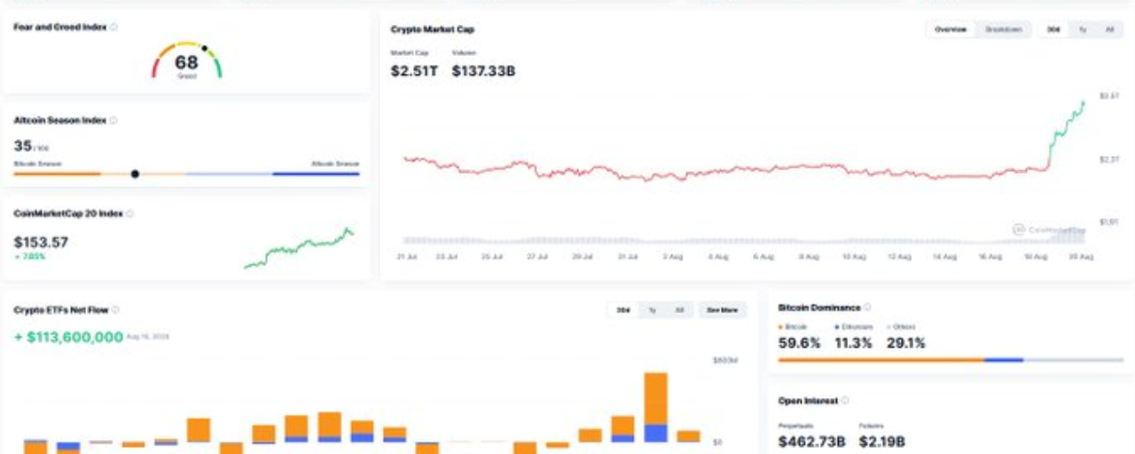Click the Fear and Greed gauge showing 68
Screen dimensions: 1135x454
(x=186, y=61)
